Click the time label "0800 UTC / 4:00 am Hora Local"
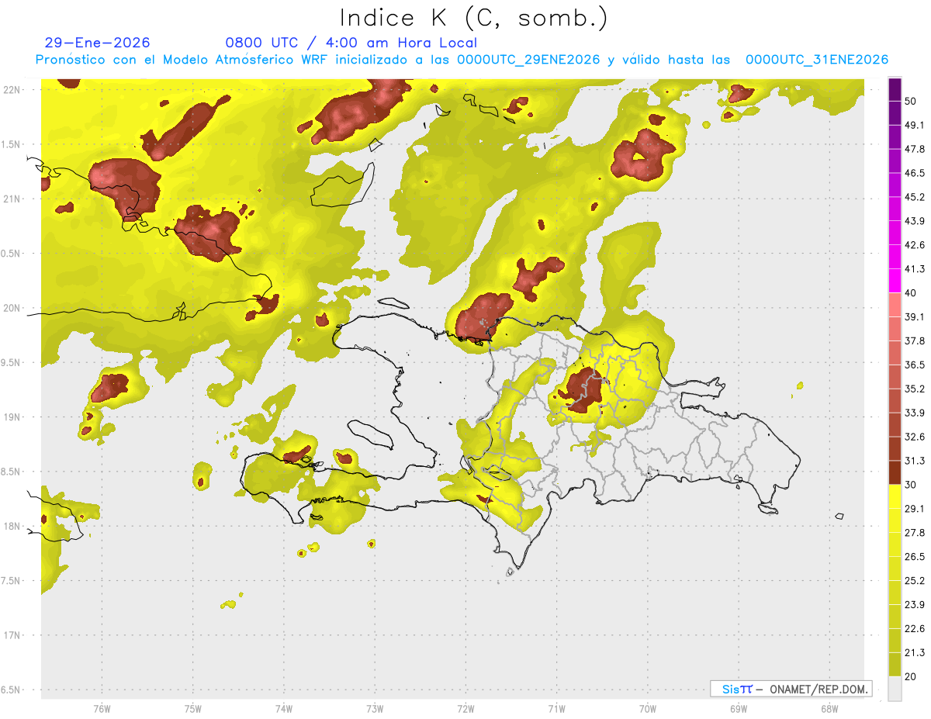Image resolution: width=931 pixels, height=719 pixels. pos(351,43)
